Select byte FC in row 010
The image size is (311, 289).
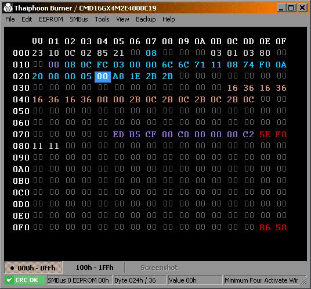pos(103,65)
